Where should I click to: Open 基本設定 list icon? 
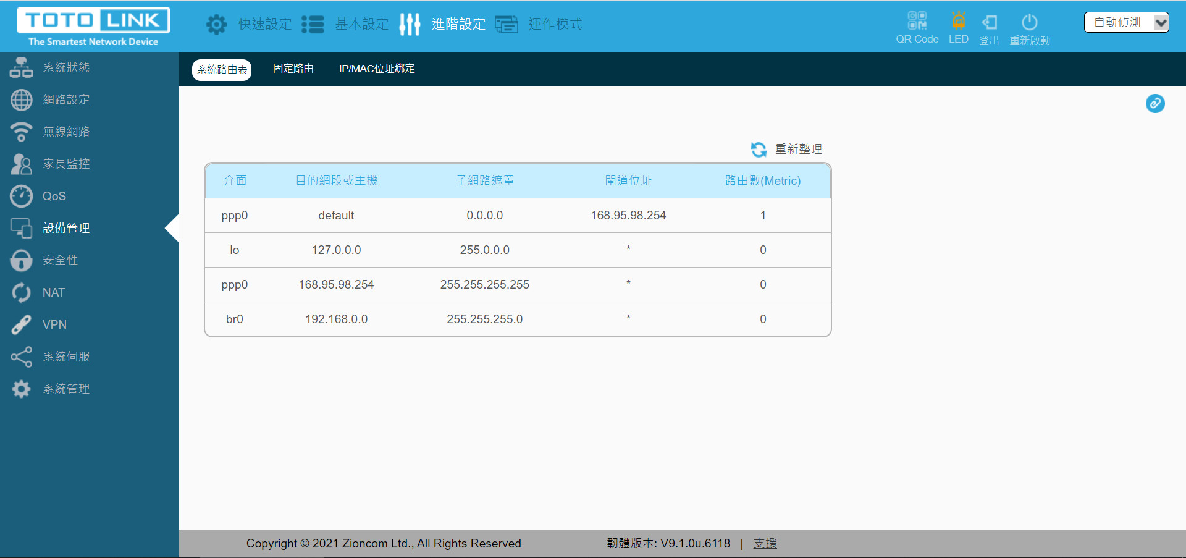point(313,24)
